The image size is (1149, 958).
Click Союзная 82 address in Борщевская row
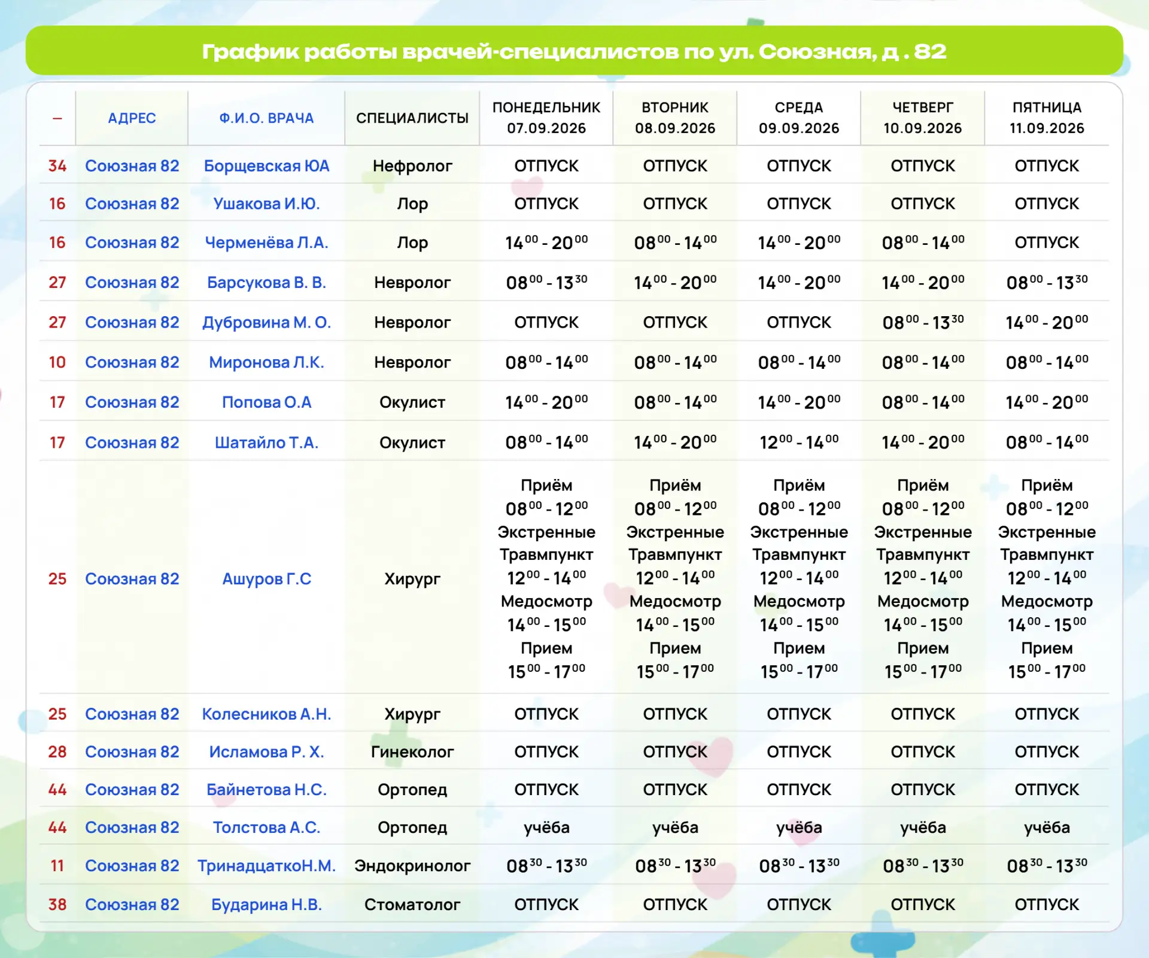pos(132,166)
